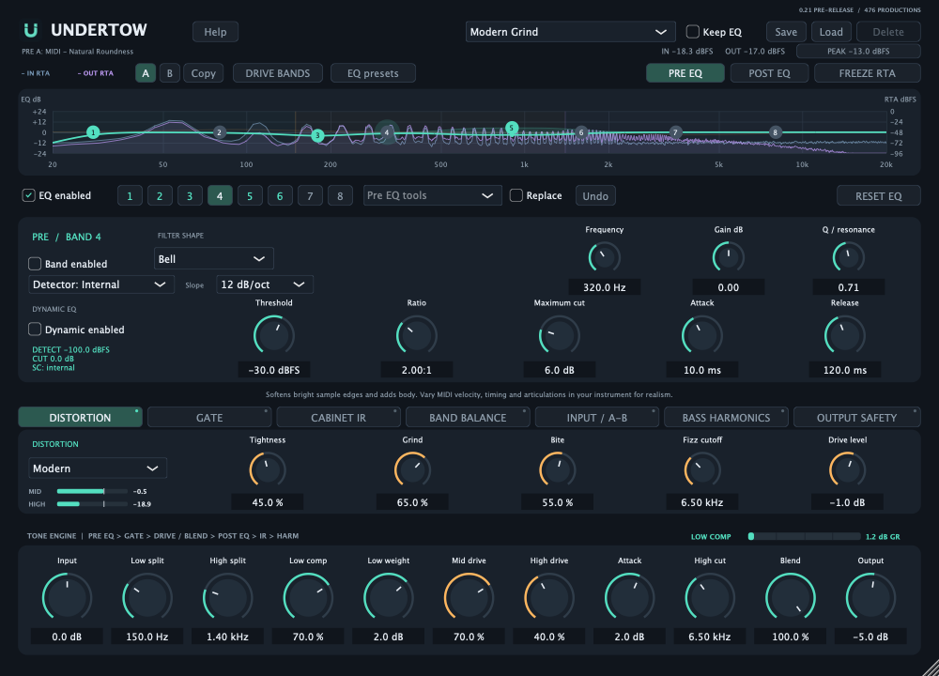Image resolution: width=939 pixels, height=676 pixels.
Task: Switch to state B
Action: point(169,73)
